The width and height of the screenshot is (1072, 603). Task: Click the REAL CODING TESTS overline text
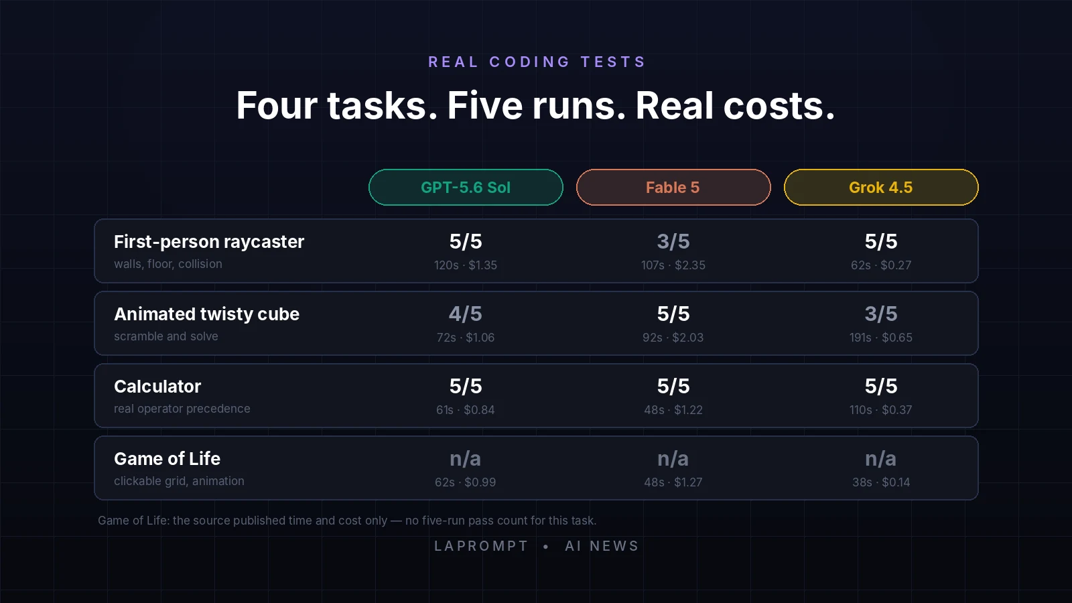pos(537,62)
